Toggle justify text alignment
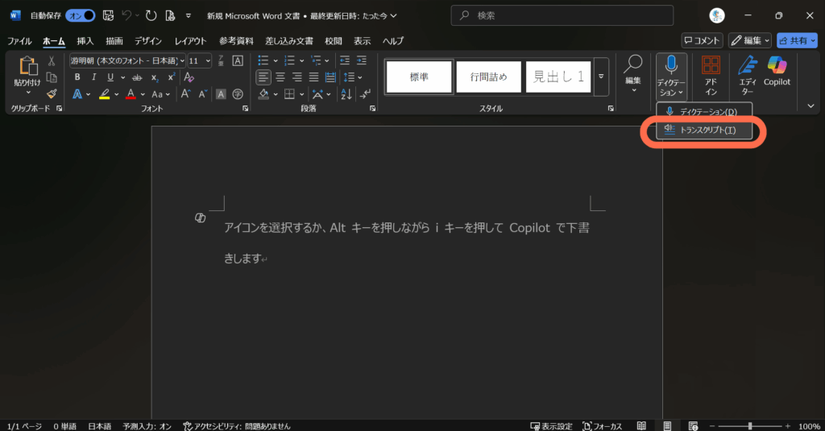This screenshot has width=825, height=431. coord(313,77)
